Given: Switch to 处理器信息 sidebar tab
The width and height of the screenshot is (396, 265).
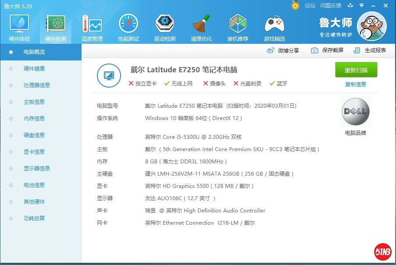Looking at the screenshot, I should [37, 85].
